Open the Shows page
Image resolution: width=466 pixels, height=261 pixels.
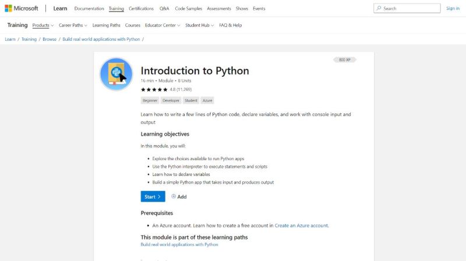(x=242, y=9)
